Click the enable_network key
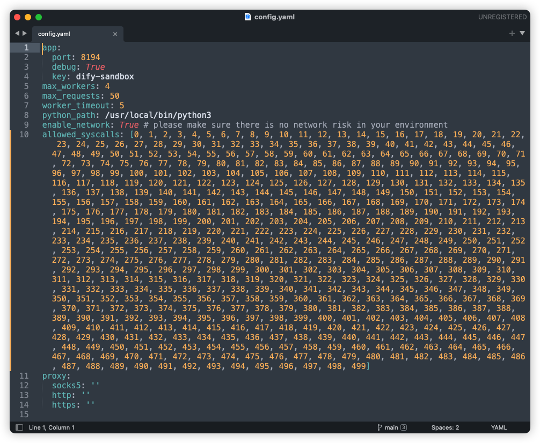This screenshot has height=443, width=540. coord(76,124)
